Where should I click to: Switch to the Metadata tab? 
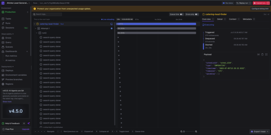[x=247, y=19]
